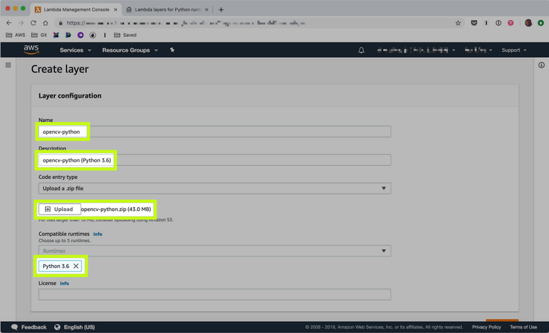Click the pin shortcuts icon in AWS navbar

point(172,50)
